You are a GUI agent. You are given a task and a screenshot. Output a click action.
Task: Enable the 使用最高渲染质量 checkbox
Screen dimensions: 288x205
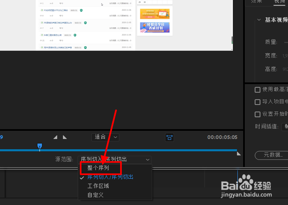(258, 90)
